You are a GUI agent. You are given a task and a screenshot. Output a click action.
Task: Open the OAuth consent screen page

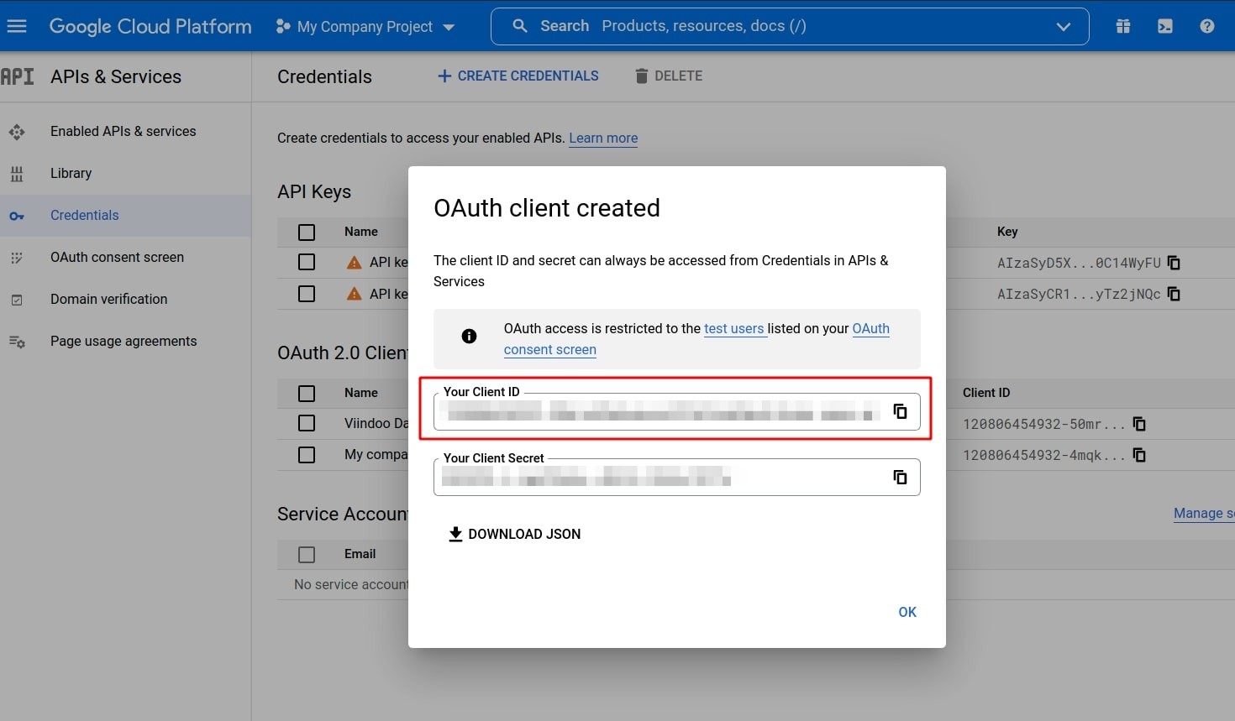117,257
